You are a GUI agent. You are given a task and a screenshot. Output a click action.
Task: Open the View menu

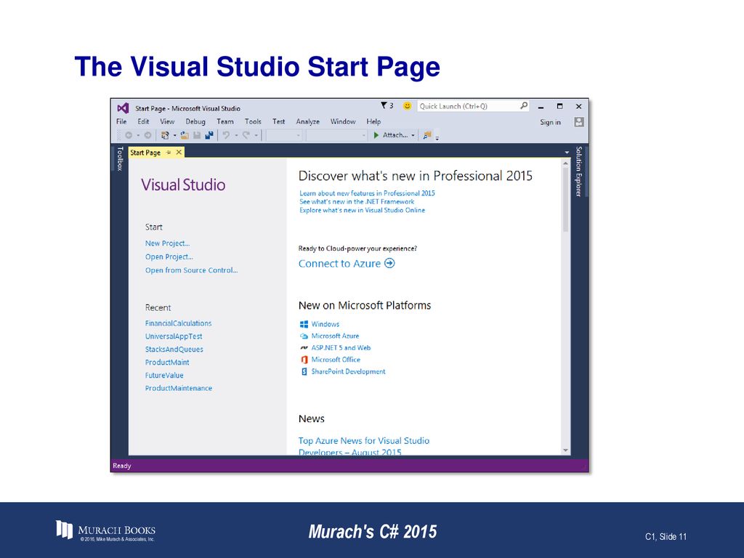pos(167,121)
